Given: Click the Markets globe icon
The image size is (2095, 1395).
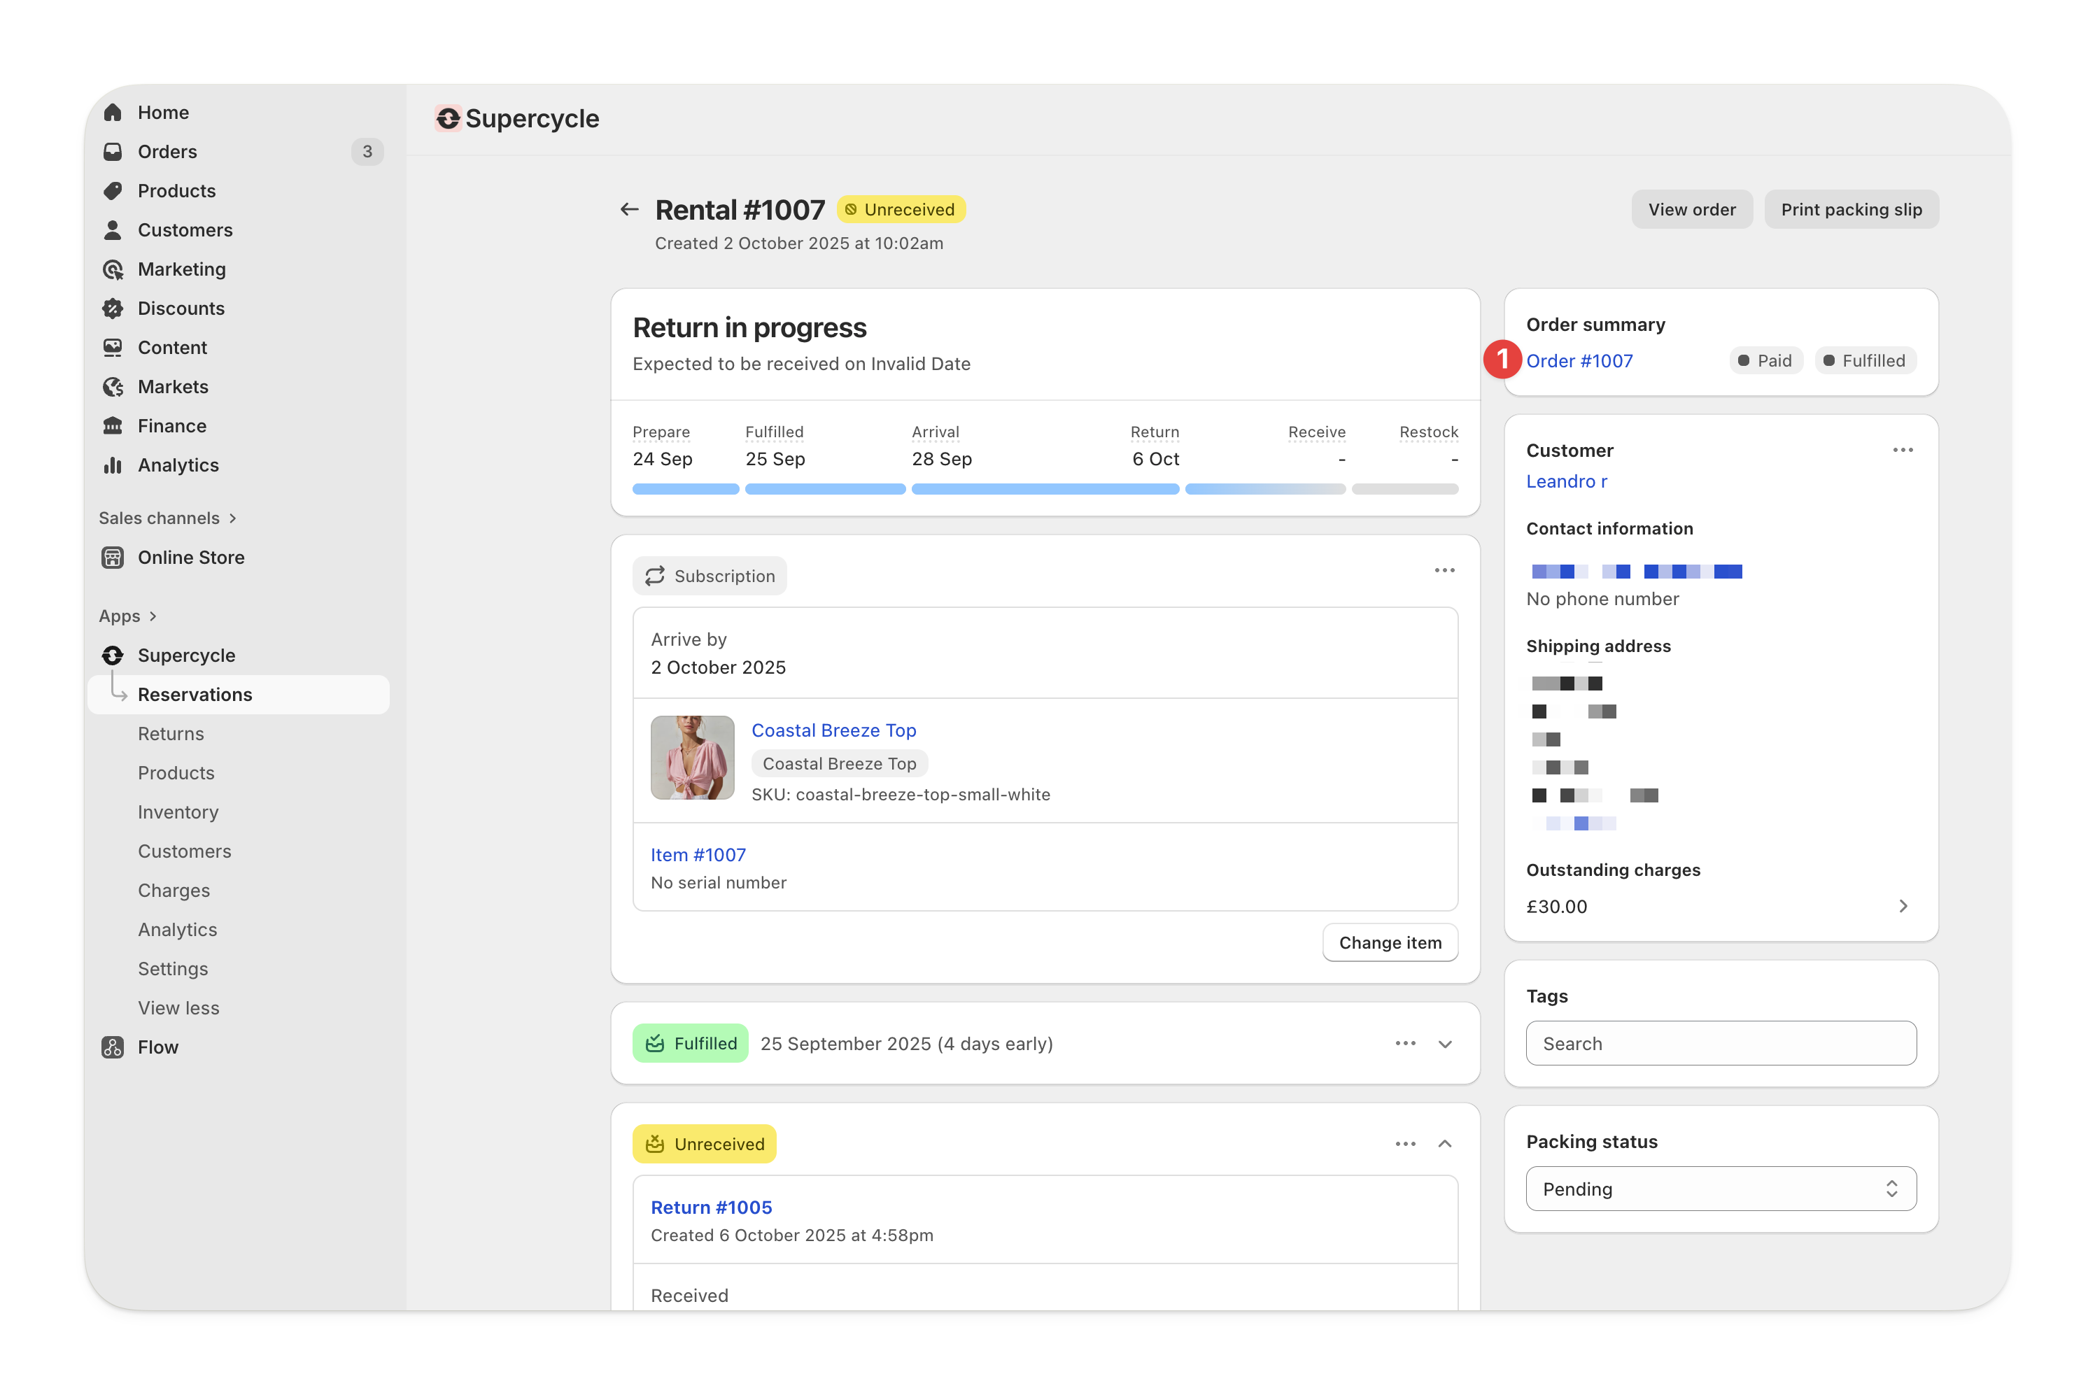Looking at the screenshot, I should (113, 386).
